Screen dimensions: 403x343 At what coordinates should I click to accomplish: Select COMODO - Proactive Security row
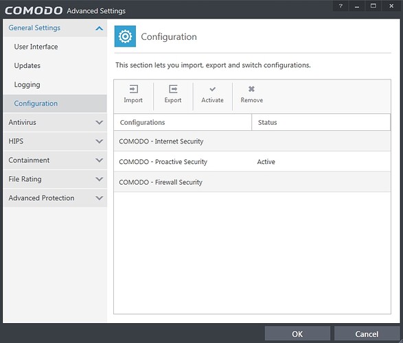(252, 162)
